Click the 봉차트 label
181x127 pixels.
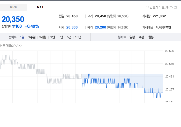tap(122, 37)
